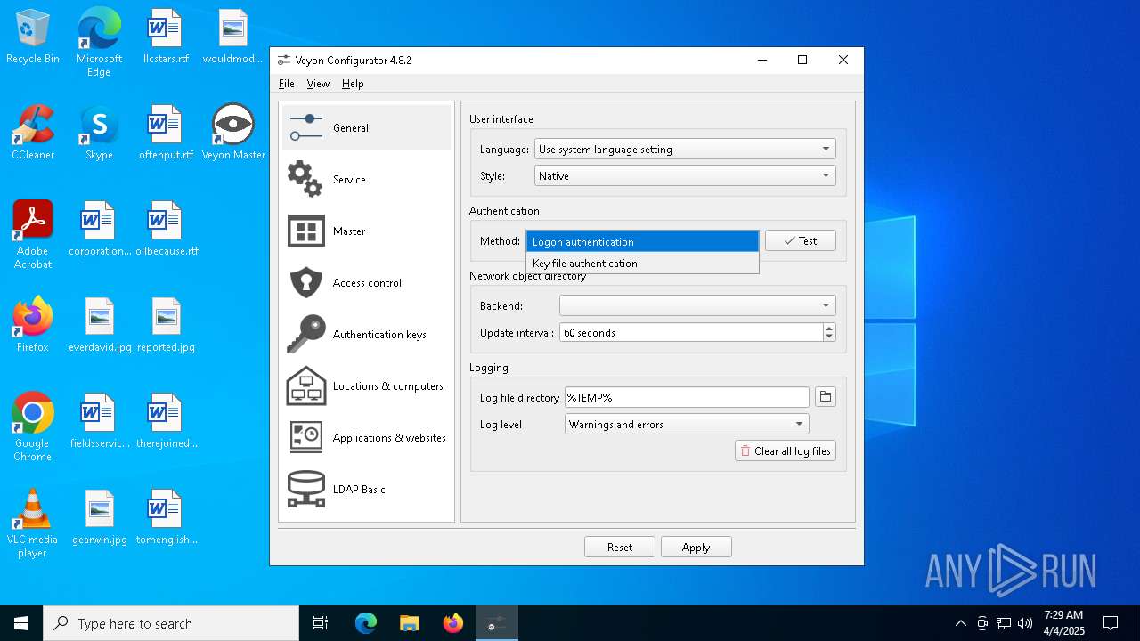Select the Skype desktop shortcut
Viewport: 1140px width, 641px height.
click(x=99, y=134)
